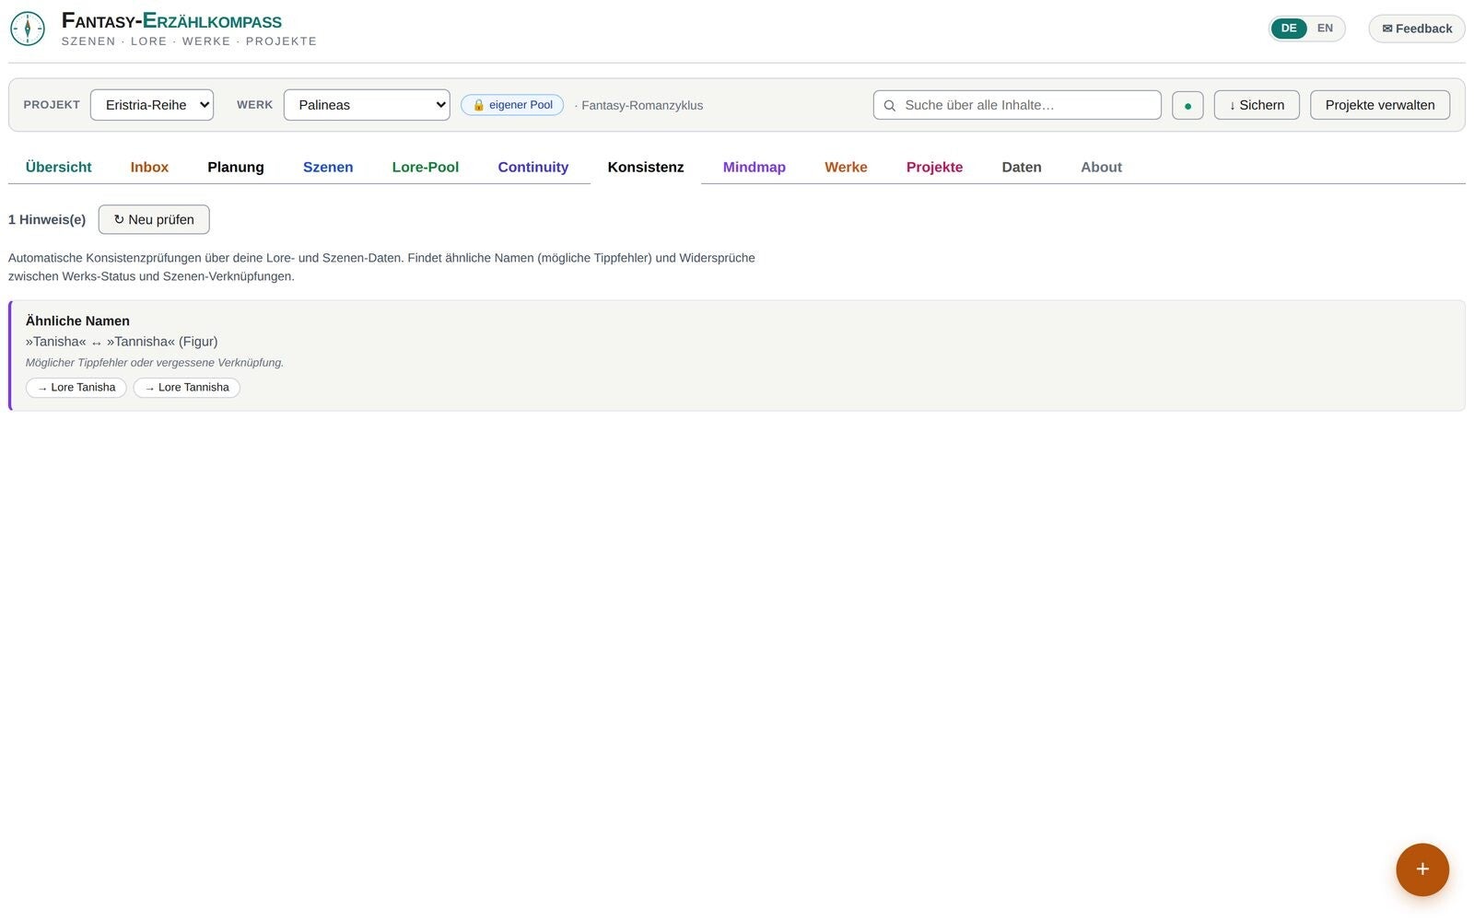The height and width of the screenshot is (921, 1474).
Task: Click the lock icon on eigener Pool badge
Action: click(x=478, y=105)
